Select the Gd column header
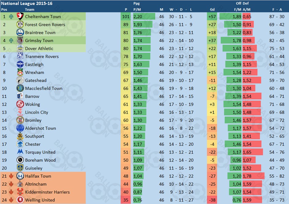The image size is (289, 204). click(212, 10)
